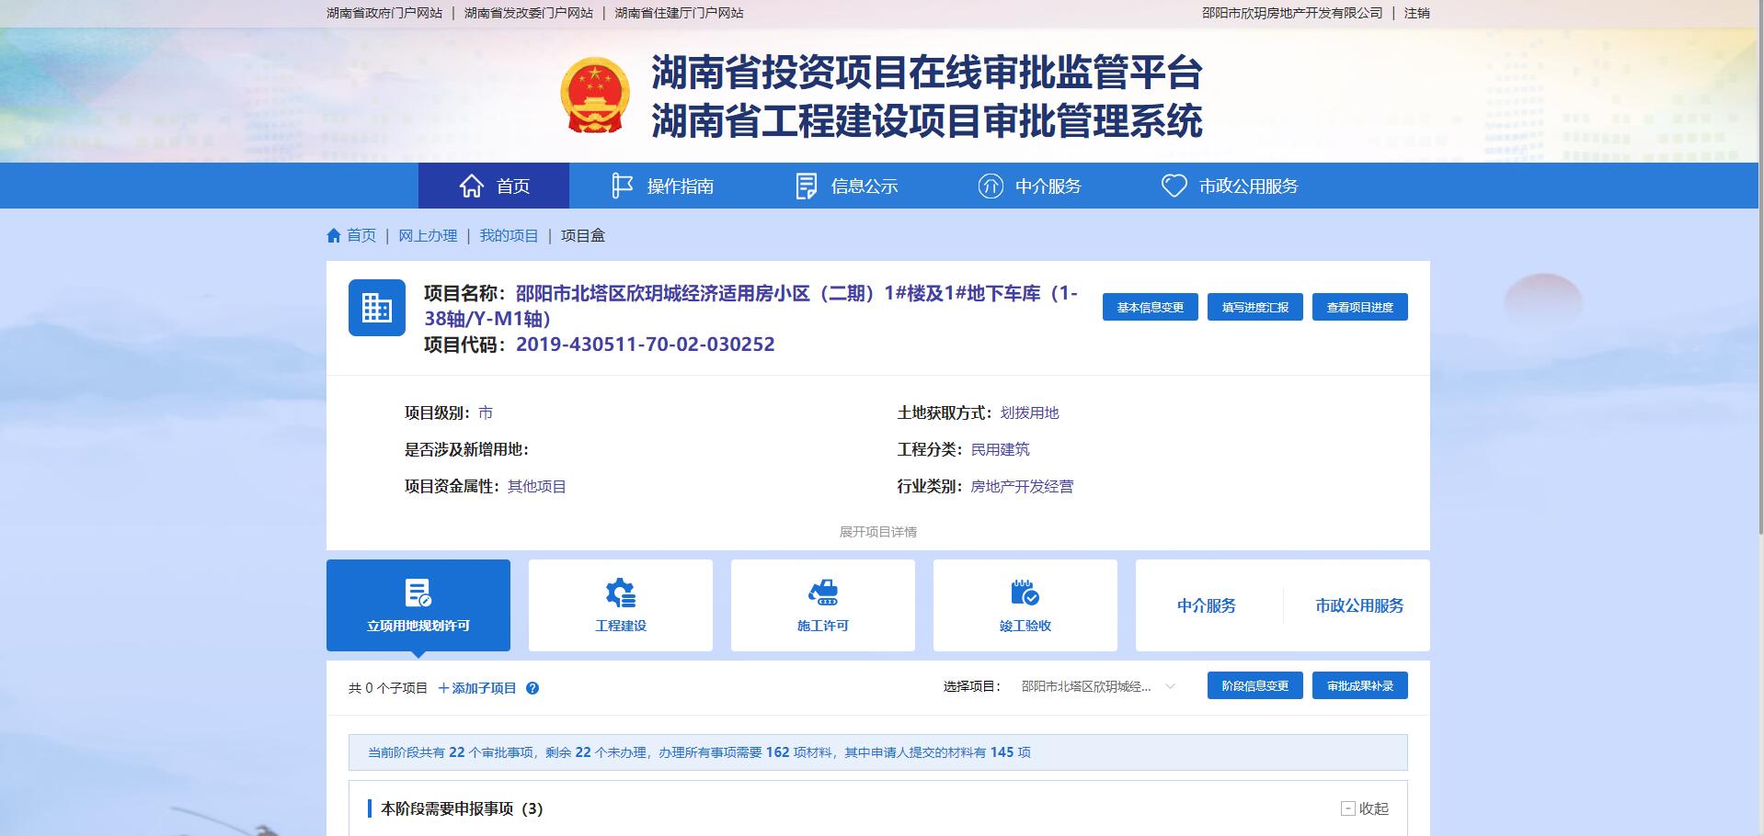Click project code 2019-430511-70-02-030252
Viewport: 1764px width, 836px height.
[x=646, y=345]
